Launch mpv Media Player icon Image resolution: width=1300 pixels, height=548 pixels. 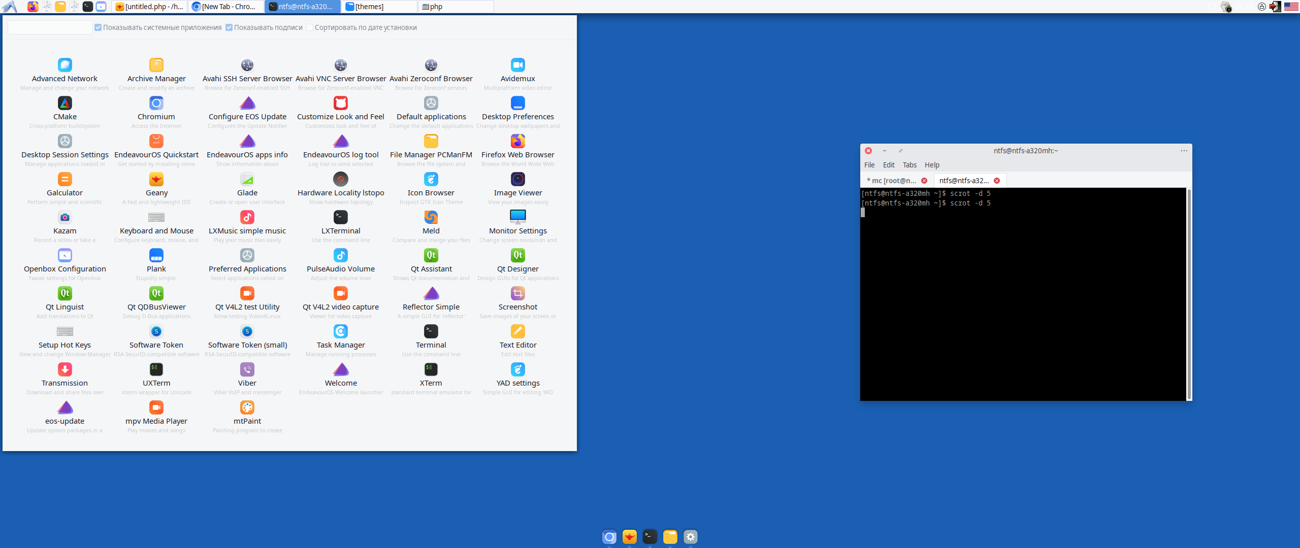coord(156,407)
